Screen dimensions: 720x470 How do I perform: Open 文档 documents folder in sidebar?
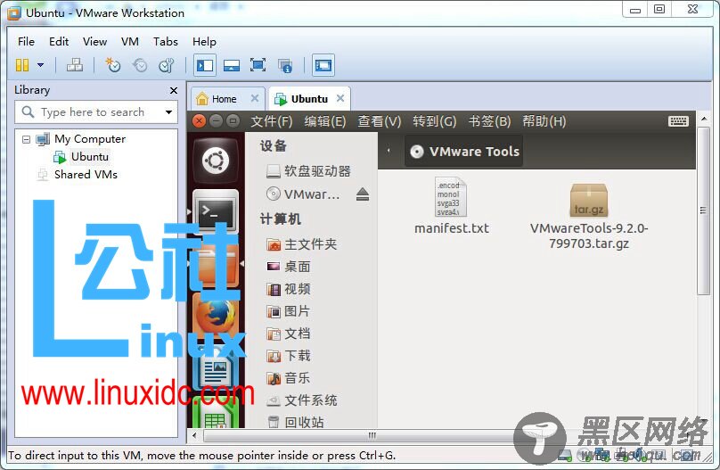click(289, 334)
